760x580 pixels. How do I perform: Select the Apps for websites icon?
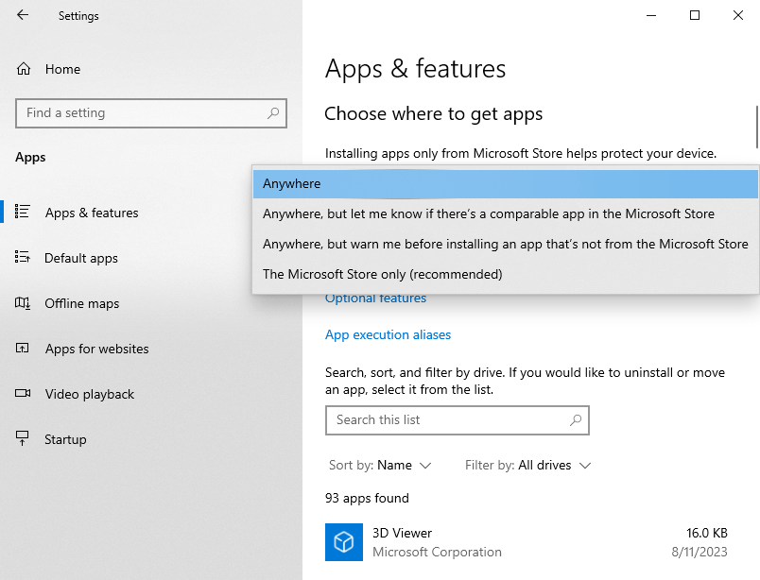point(24,349)
